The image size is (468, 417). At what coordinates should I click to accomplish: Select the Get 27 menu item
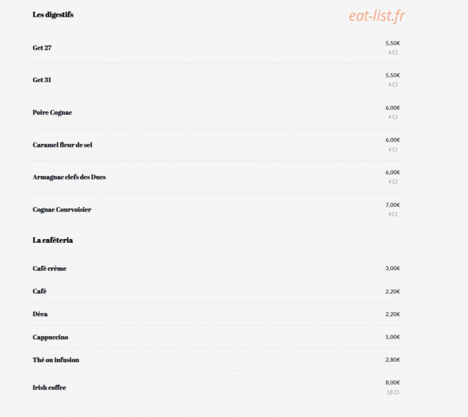tap(42, 48)
